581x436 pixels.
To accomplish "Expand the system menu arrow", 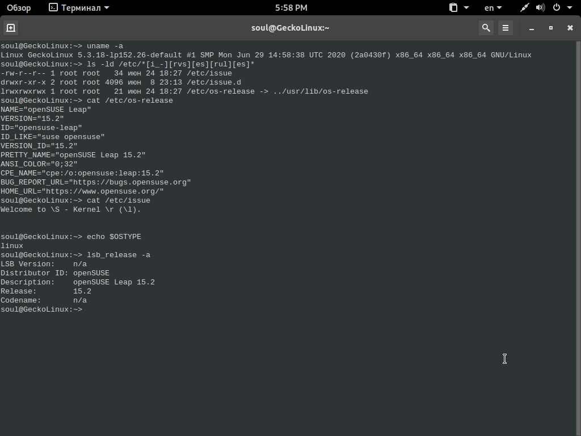I will 570,8.
